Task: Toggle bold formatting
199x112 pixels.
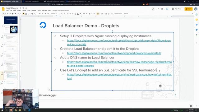Action: (x=70, y=14)
